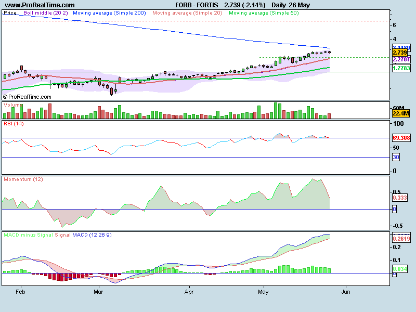Select Moving average (Simple 50) legend entry
This screenshot has width=416, height=312.
pyautogui.click(x=264, y=12)
